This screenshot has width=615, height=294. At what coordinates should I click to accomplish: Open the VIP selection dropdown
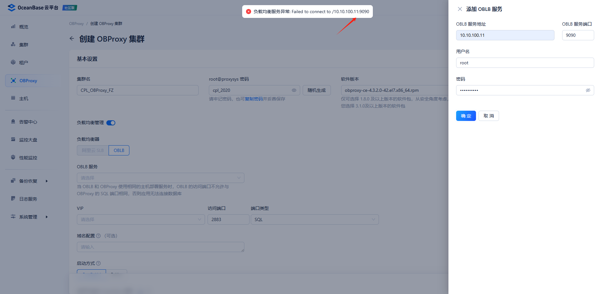tap(141, 219)
